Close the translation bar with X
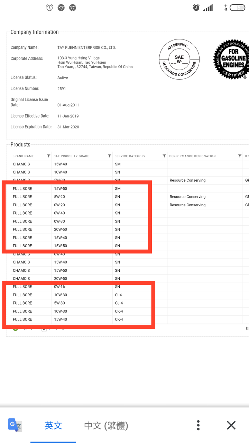 231,425
